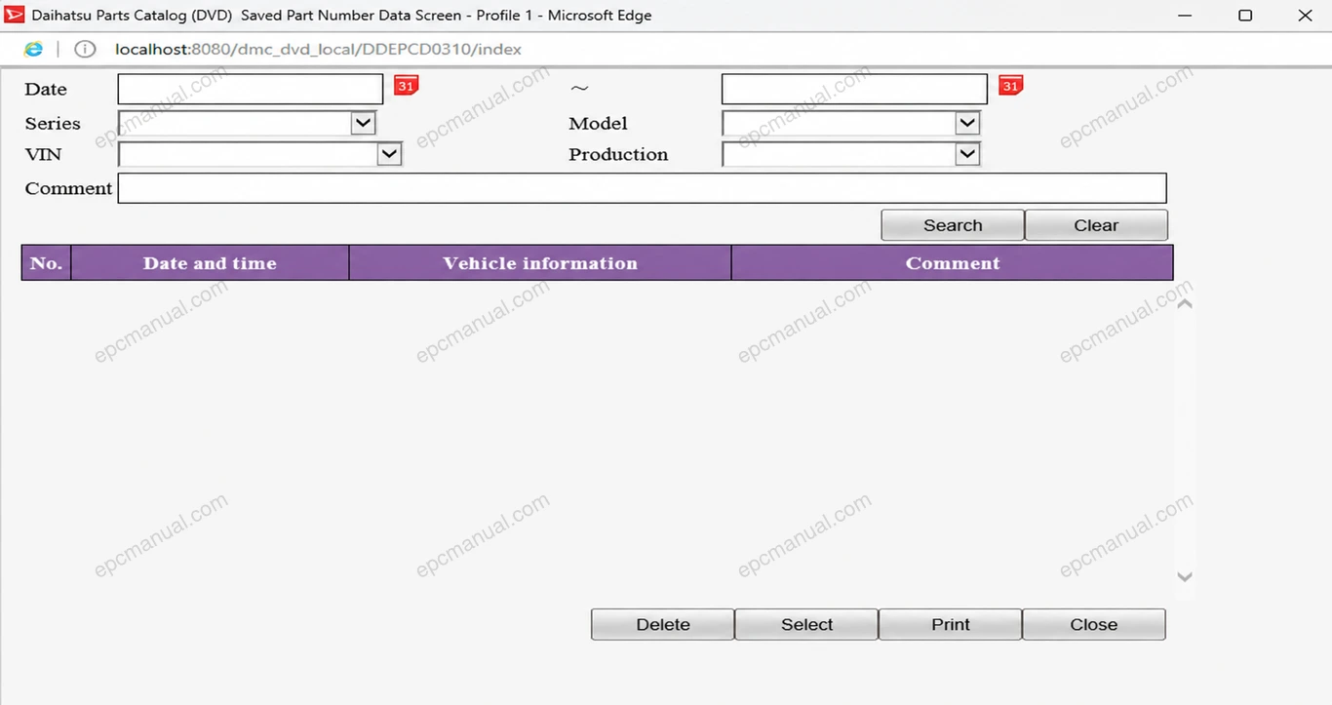Image resolution: width=1332 pixels, height=705 pixels.
Task: Click the 'Vehicle information' column header
Action: coord(540,263)
